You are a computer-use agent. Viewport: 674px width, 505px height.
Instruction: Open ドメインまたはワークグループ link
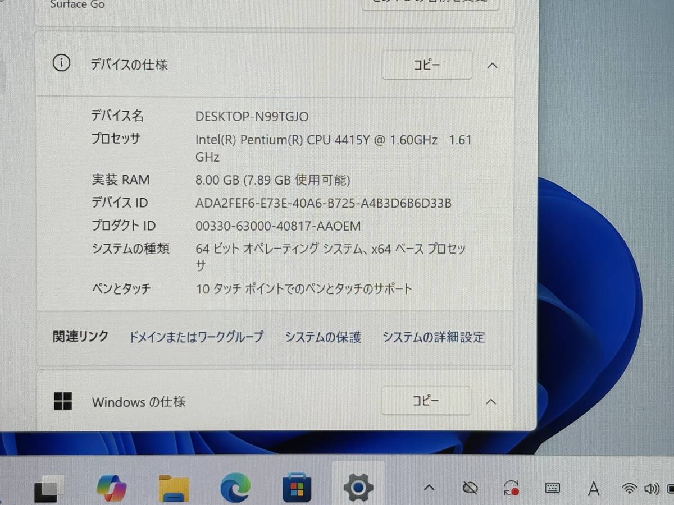[196, 337]
